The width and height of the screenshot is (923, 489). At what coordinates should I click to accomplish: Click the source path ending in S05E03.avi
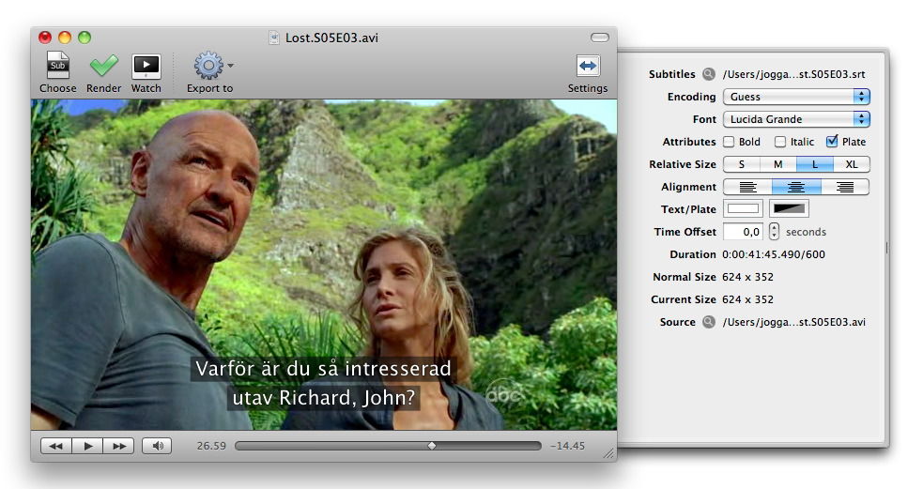click(x=793, y=322)
